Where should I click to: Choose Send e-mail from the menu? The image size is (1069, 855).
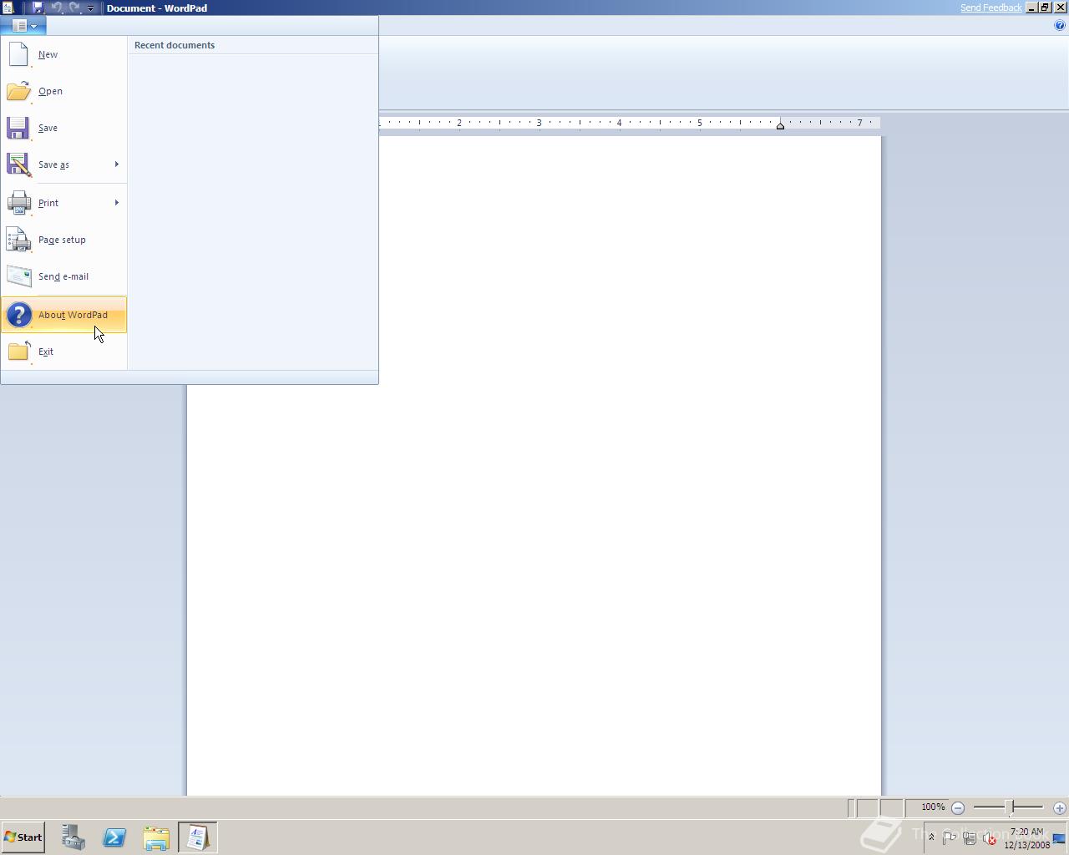click(63, 276)
